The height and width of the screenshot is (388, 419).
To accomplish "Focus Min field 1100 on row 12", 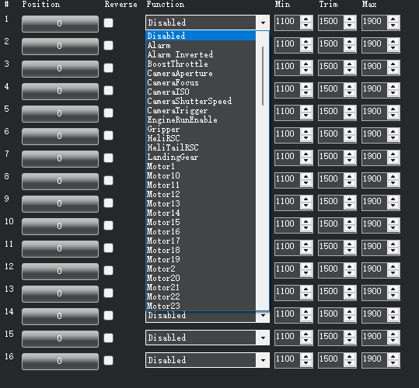I will [x=288, y=270].
